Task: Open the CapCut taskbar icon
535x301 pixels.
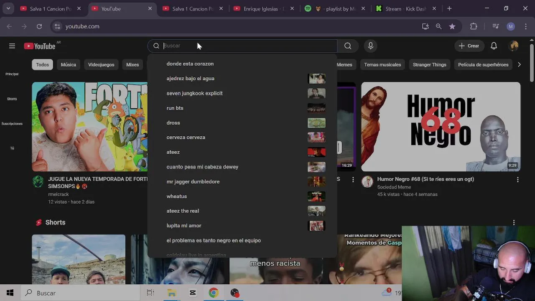Action: tap(193, 293)
